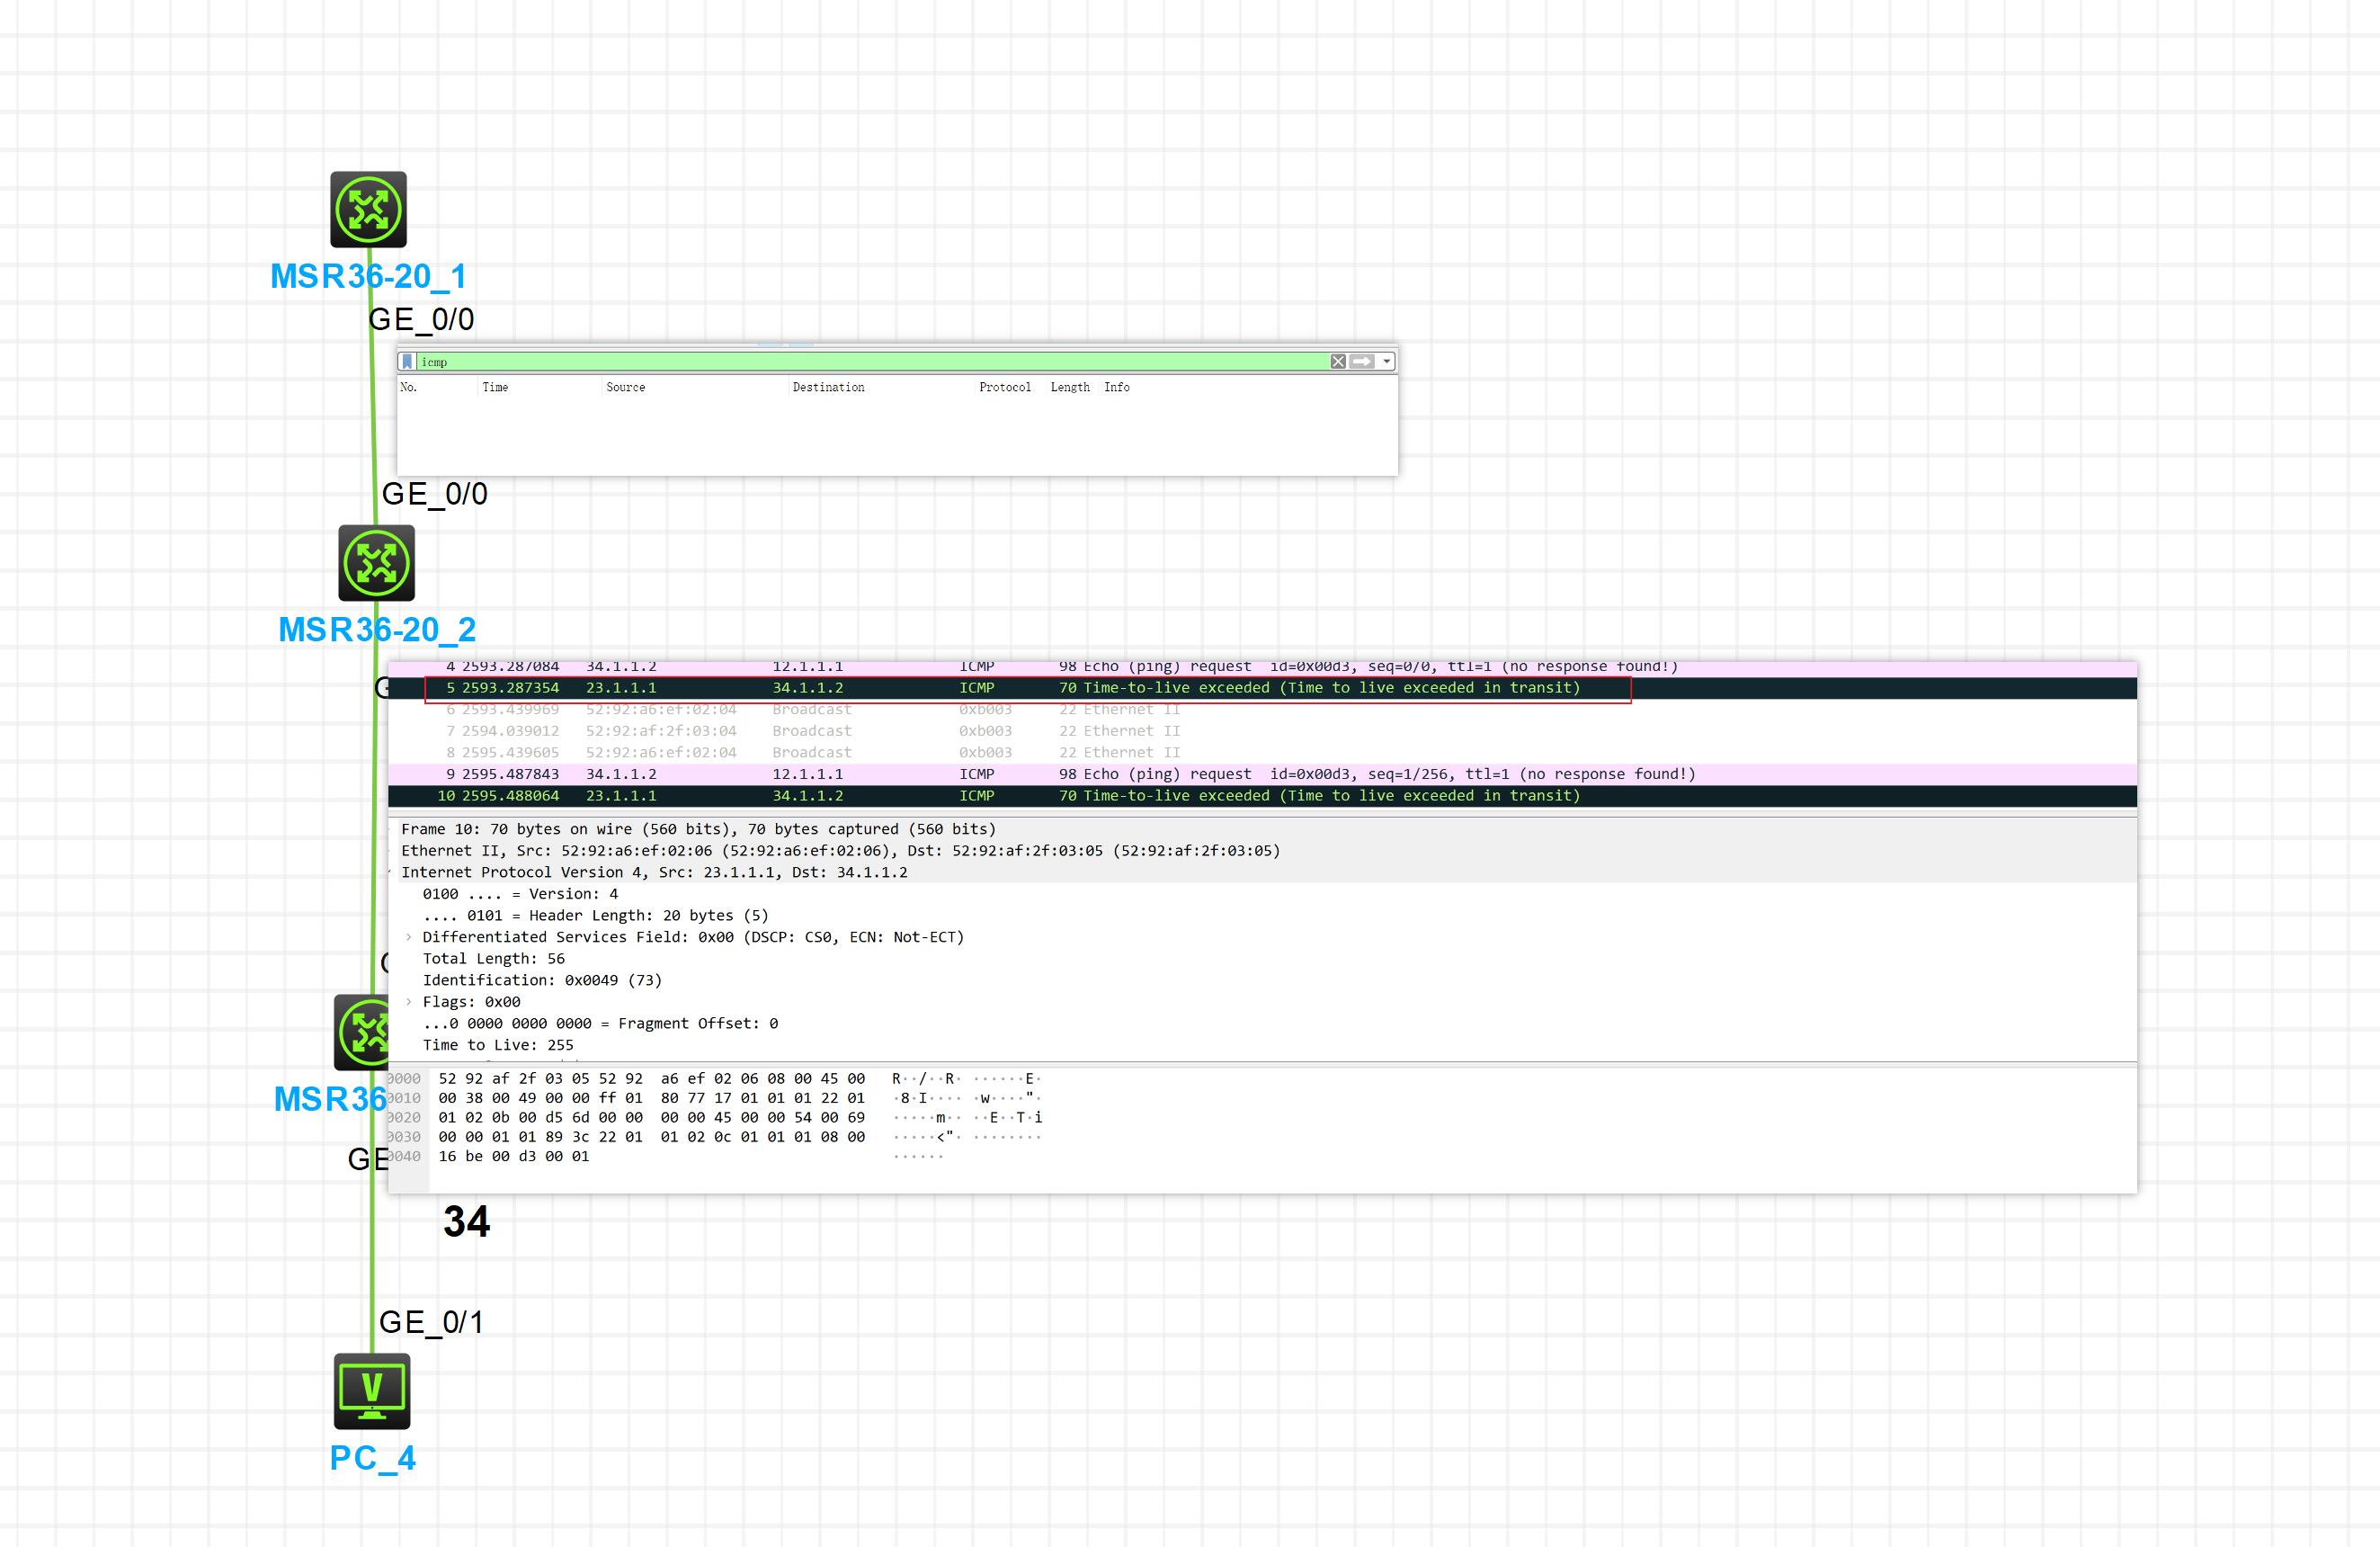The image size is (2380, 1547).
Task: Expand the Differentiated Services Field entry
Action: 409,937
